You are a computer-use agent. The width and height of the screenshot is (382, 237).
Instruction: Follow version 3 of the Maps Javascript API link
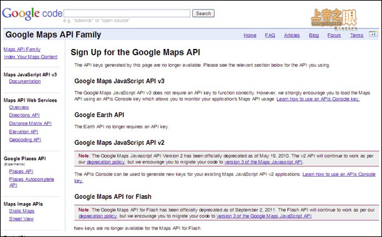pyautogui.click(x=264, y=162)
